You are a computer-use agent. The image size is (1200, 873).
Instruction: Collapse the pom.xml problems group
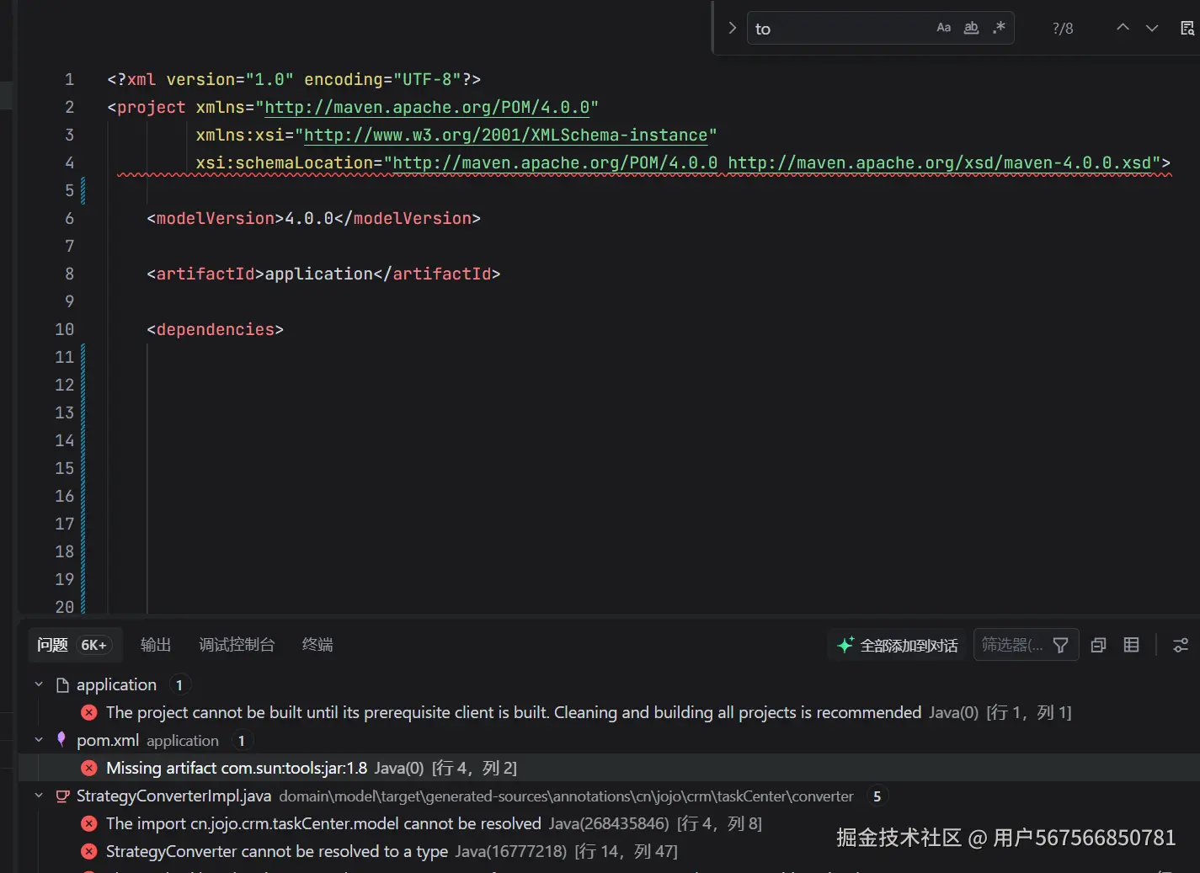click(x=39, y=740)
